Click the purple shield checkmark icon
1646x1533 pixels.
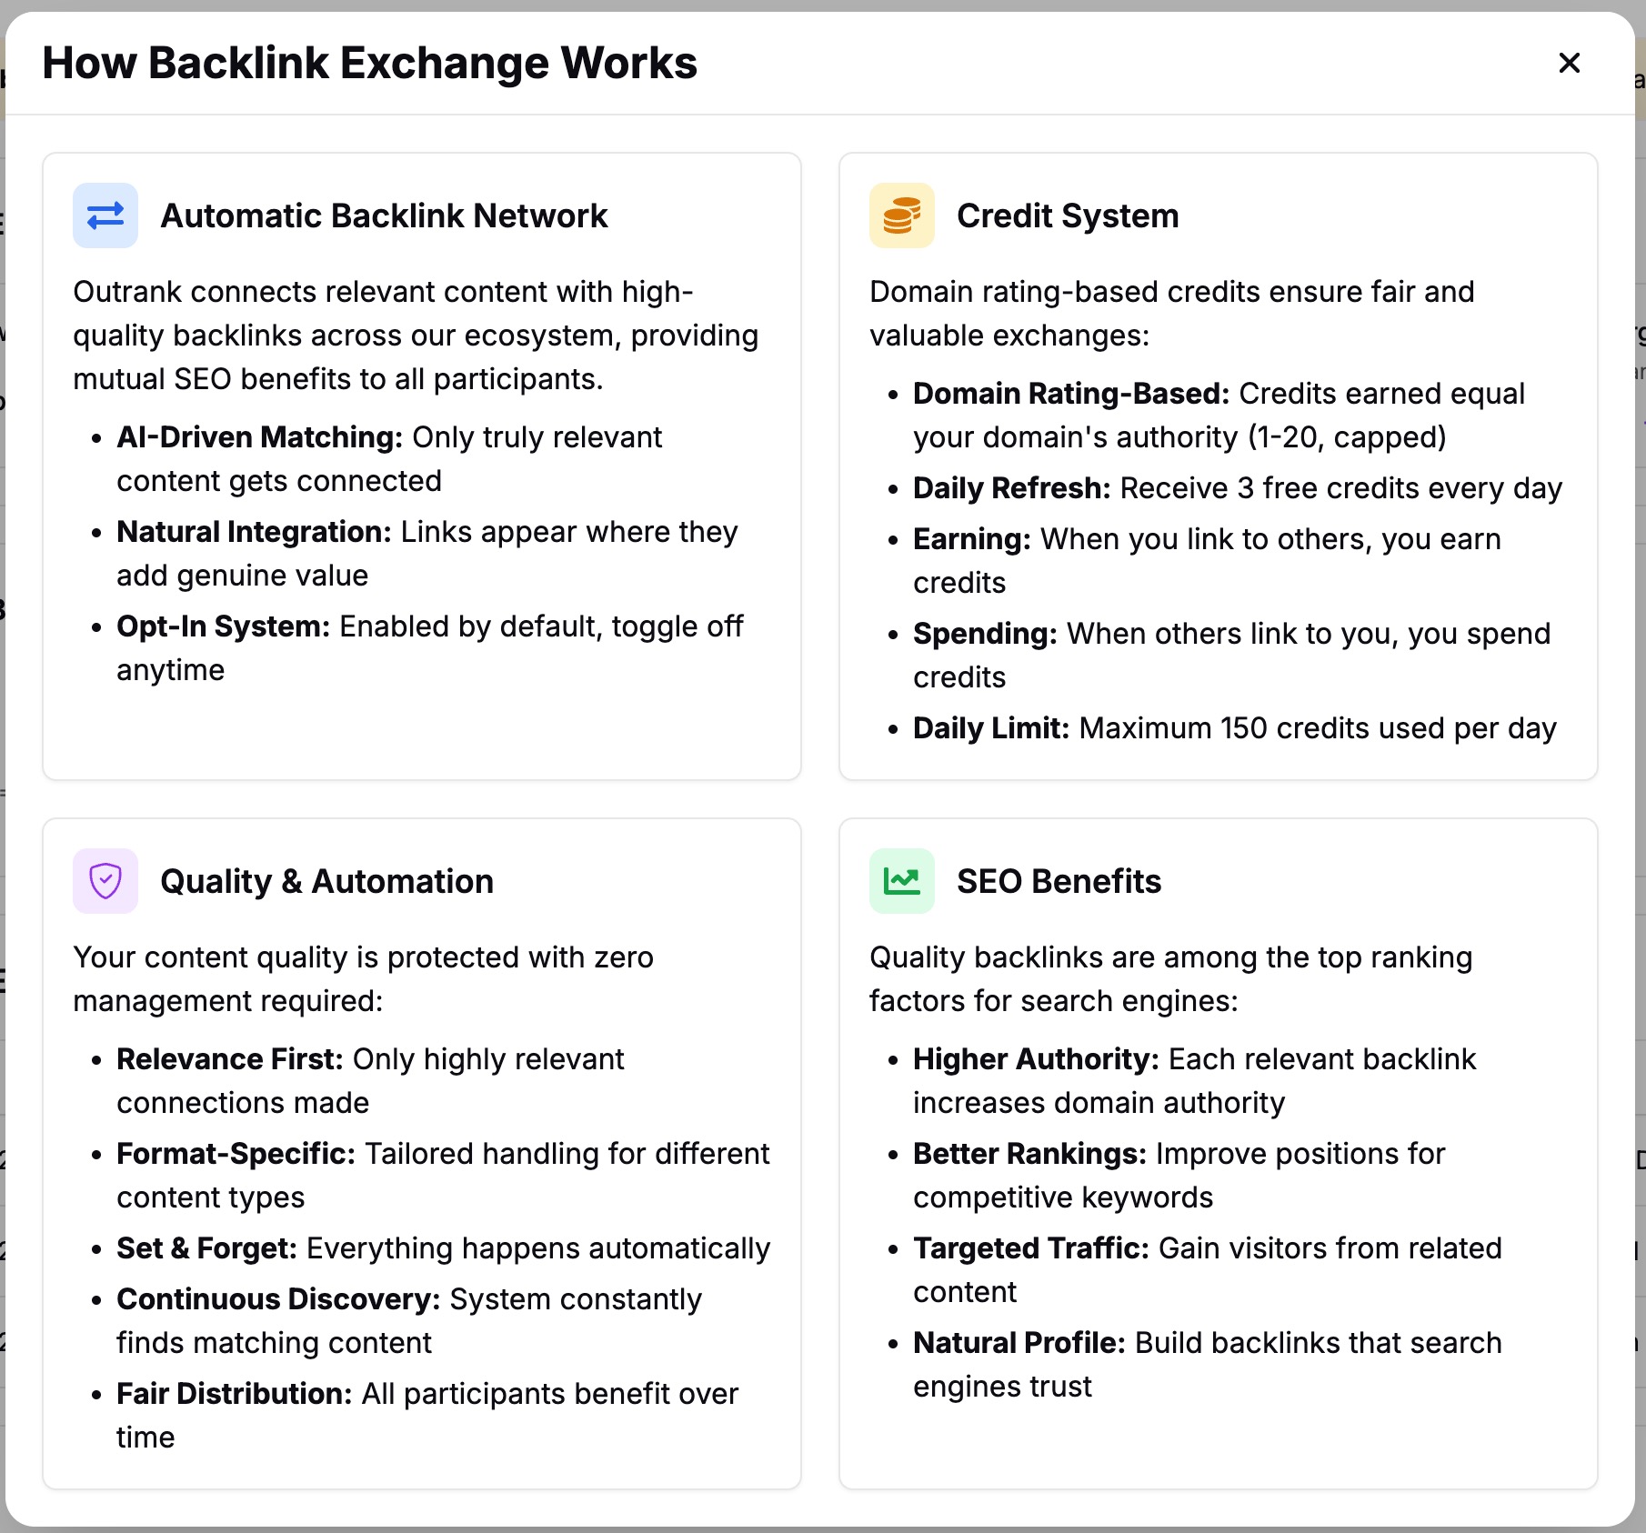pyautogui.click(x=105, y=880)
